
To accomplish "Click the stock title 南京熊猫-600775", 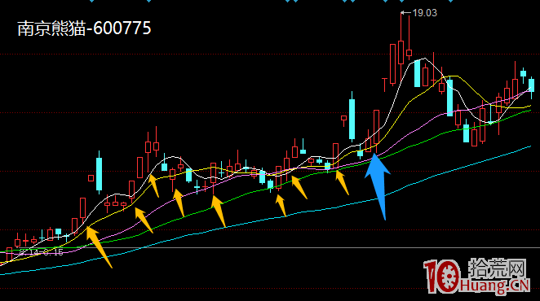I will click(x=84, y=28).
